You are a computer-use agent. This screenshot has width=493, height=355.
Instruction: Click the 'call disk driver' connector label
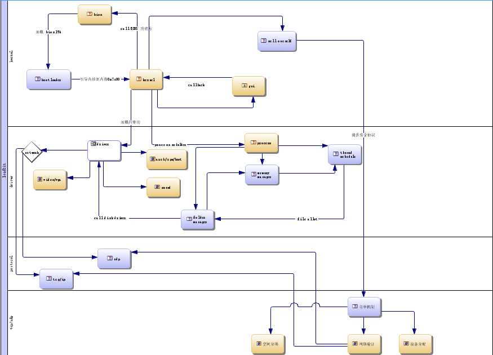click(110, 218)
